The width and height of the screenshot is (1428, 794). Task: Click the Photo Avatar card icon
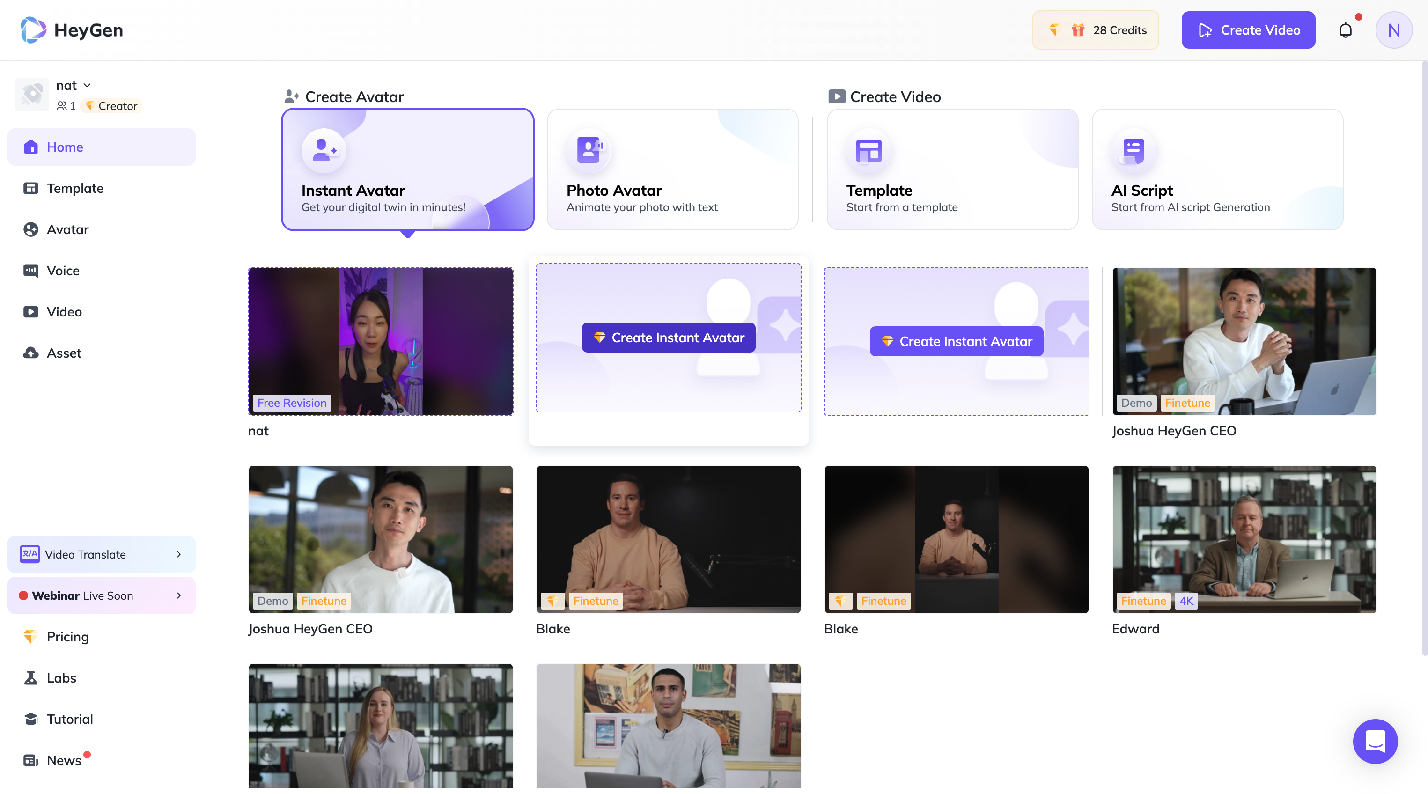589,150
